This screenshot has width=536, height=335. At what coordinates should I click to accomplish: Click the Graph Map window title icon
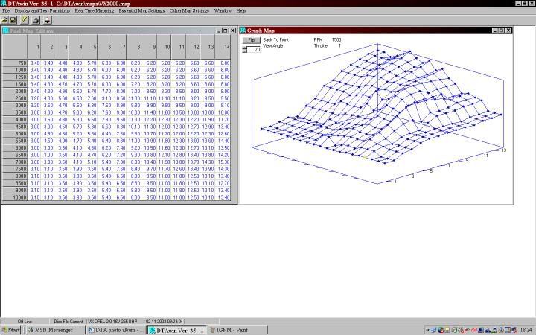243,31
